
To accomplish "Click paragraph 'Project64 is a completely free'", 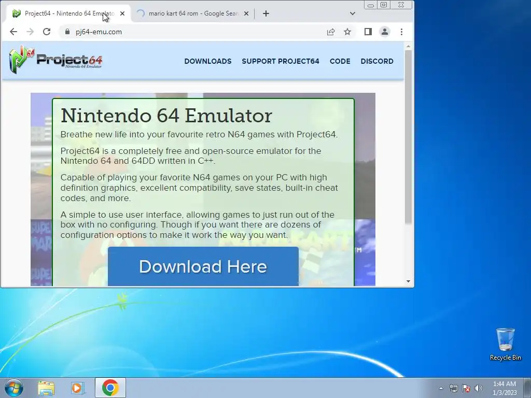I will click(191, 155).
